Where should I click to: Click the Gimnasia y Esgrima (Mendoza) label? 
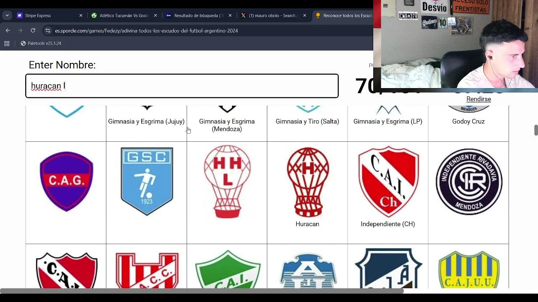[227, 125]
